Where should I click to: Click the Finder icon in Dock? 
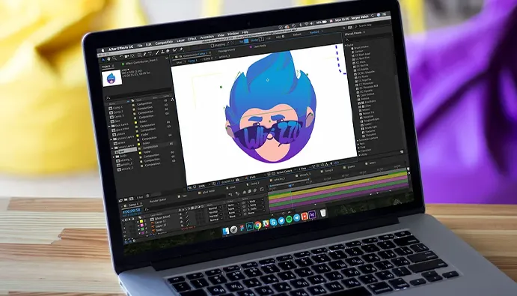tap(226, 231)
